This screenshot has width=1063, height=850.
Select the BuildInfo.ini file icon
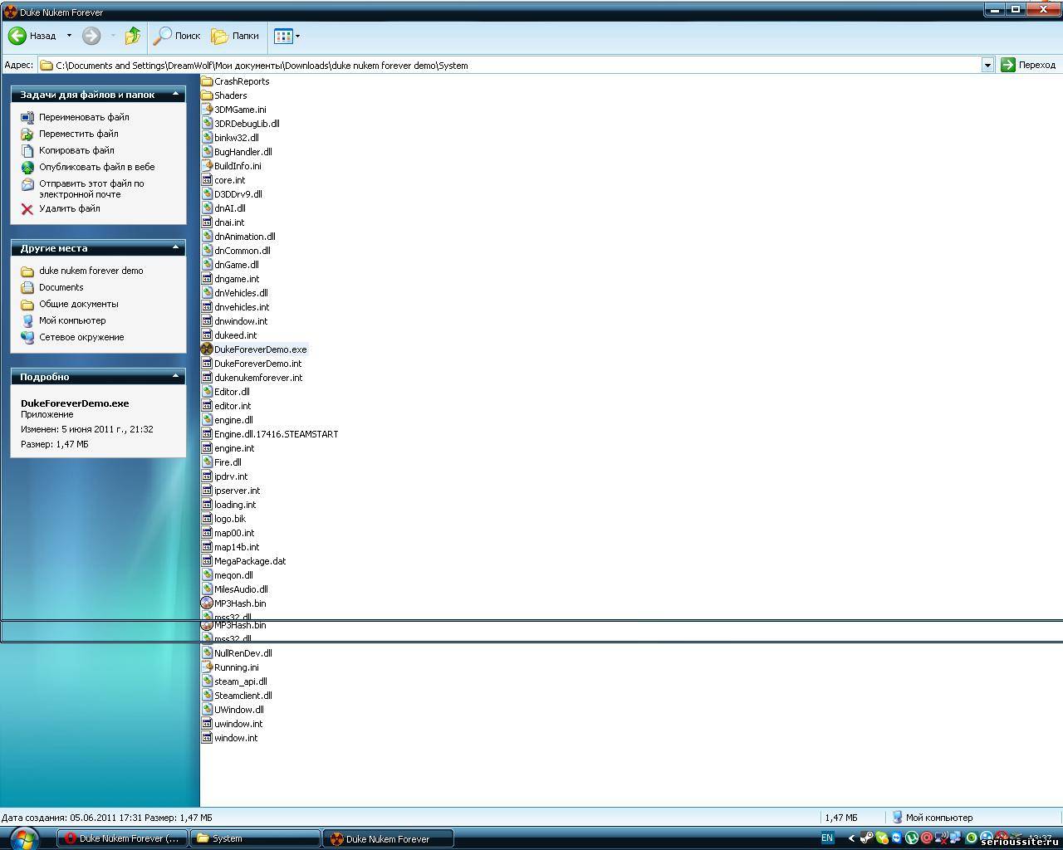(207, 166)
